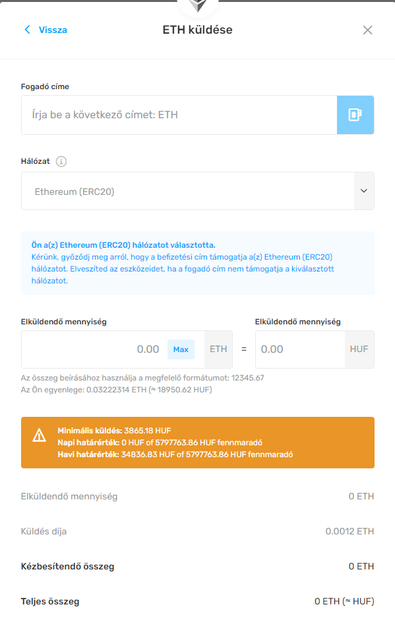Click the Teljes összeg total value
This screenshot has height=617, width=395.
tap(344, 601)
